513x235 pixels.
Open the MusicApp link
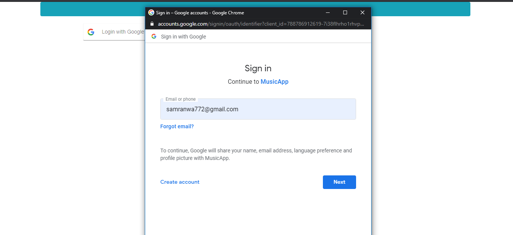[x=274, y=81]
